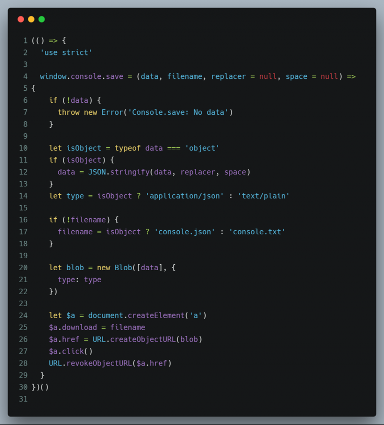Click the 'text/plain' string

263,196
